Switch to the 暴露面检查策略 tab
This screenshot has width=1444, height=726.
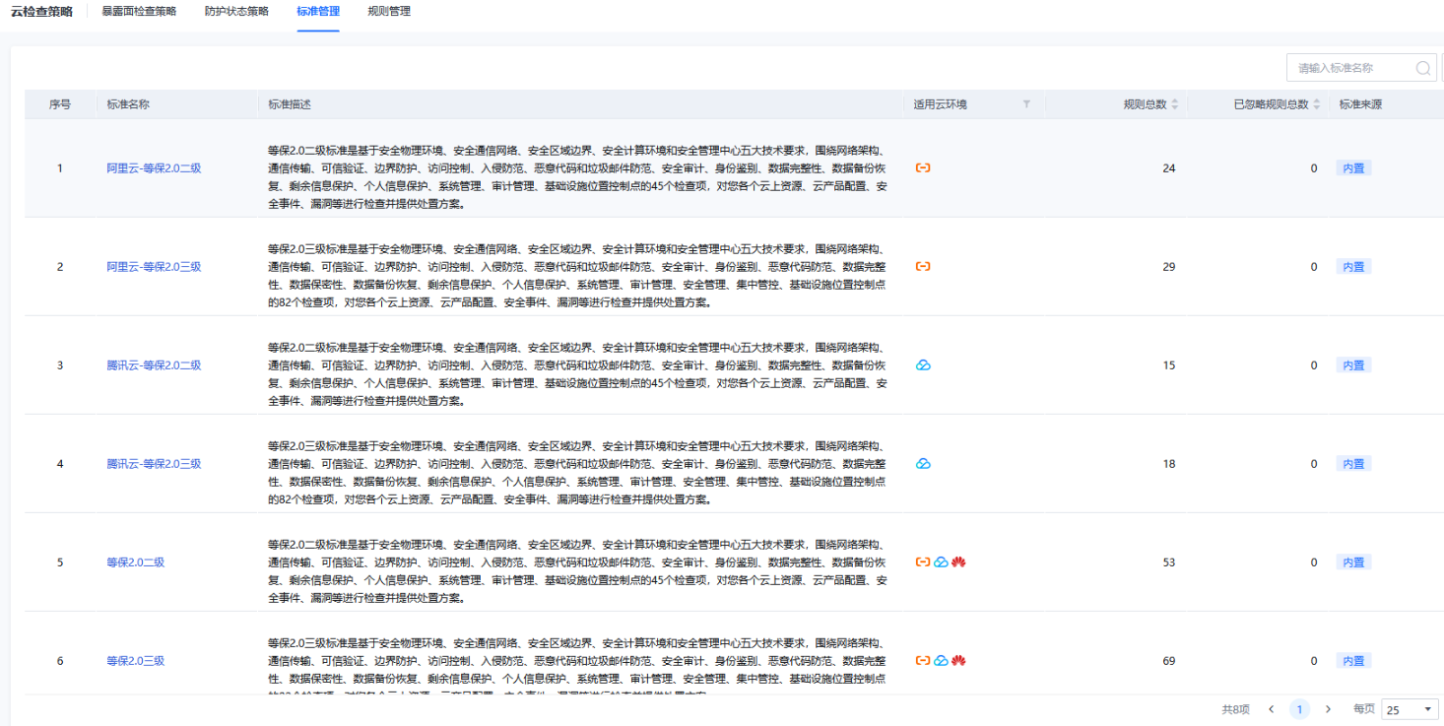tap(139, 12)
